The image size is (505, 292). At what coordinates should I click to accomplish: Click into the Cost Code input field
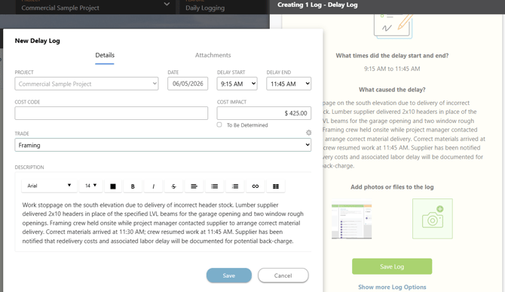pyautogui.click(x=111, y=113)
